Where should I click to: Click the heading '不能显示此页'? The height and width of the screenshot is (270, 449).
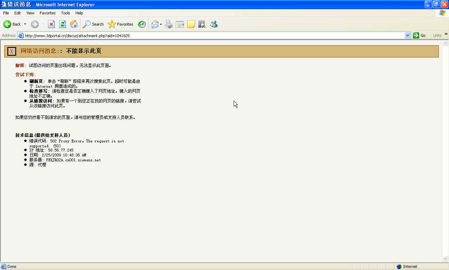[84, 51]
